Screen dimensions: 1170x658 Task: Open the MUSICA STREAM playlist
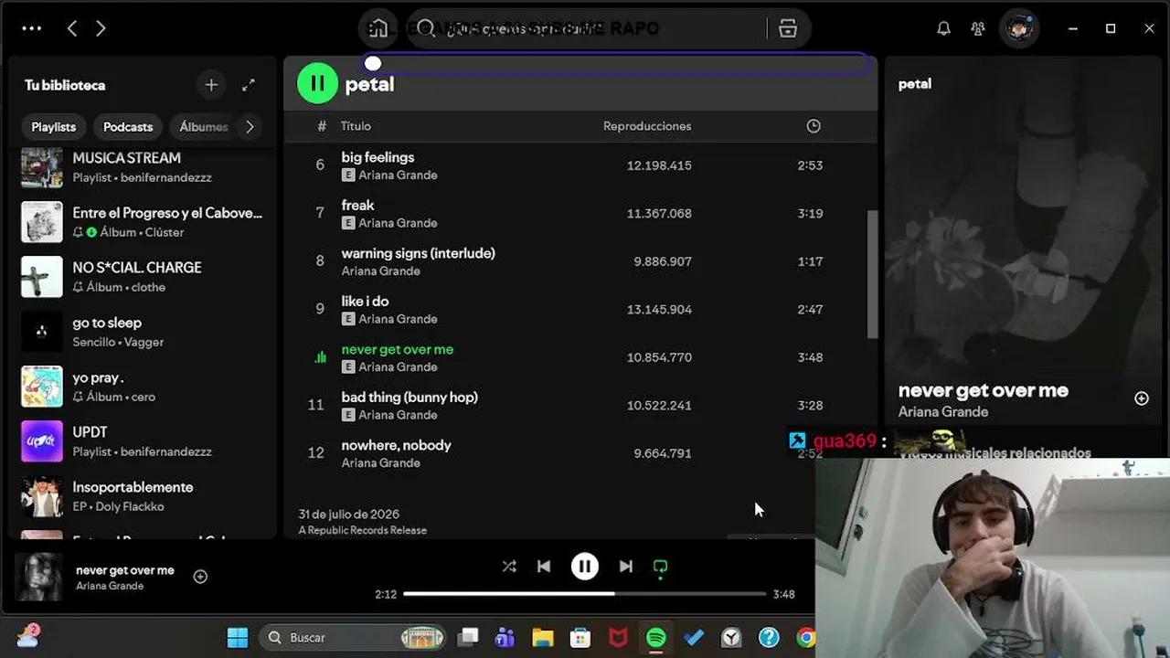pos(142,167)
